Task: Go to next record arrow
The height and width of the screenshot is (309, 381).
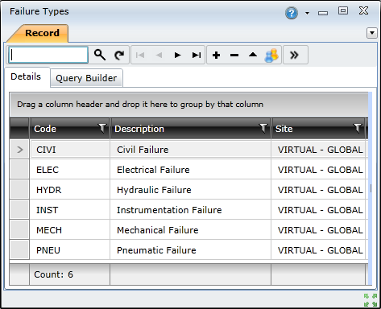Action: [177, 56]
